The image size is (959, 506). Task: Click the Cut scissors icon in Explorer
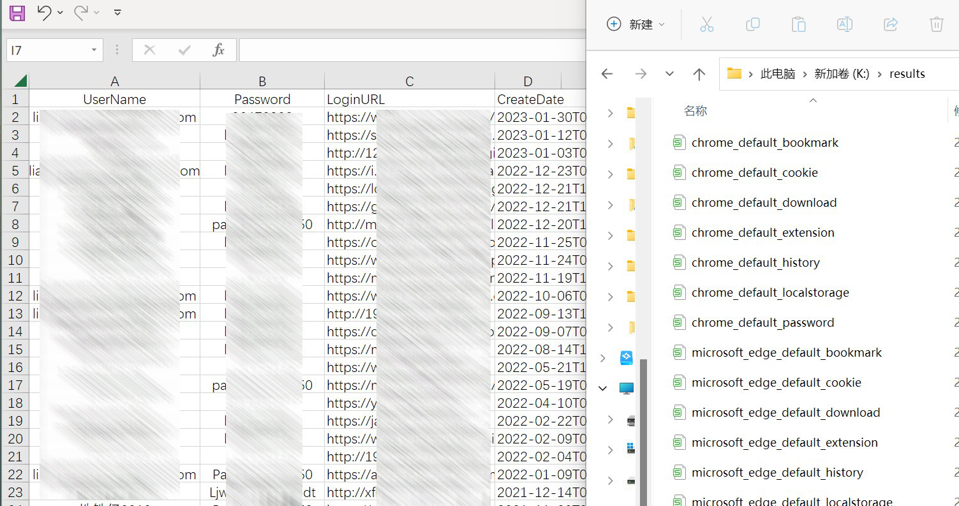pos(706,24)
